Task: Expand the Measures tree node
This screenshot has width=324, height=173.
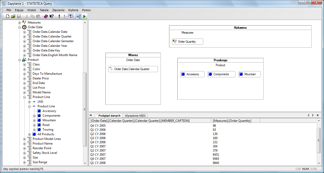Action: [20, 22]
